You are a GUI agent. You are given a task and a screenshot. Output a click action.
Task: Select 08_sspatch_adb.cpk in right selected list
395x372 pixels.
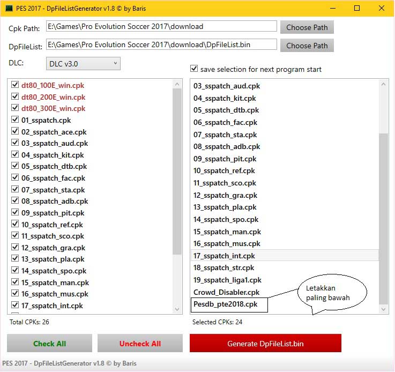click(x=285, y=146)
